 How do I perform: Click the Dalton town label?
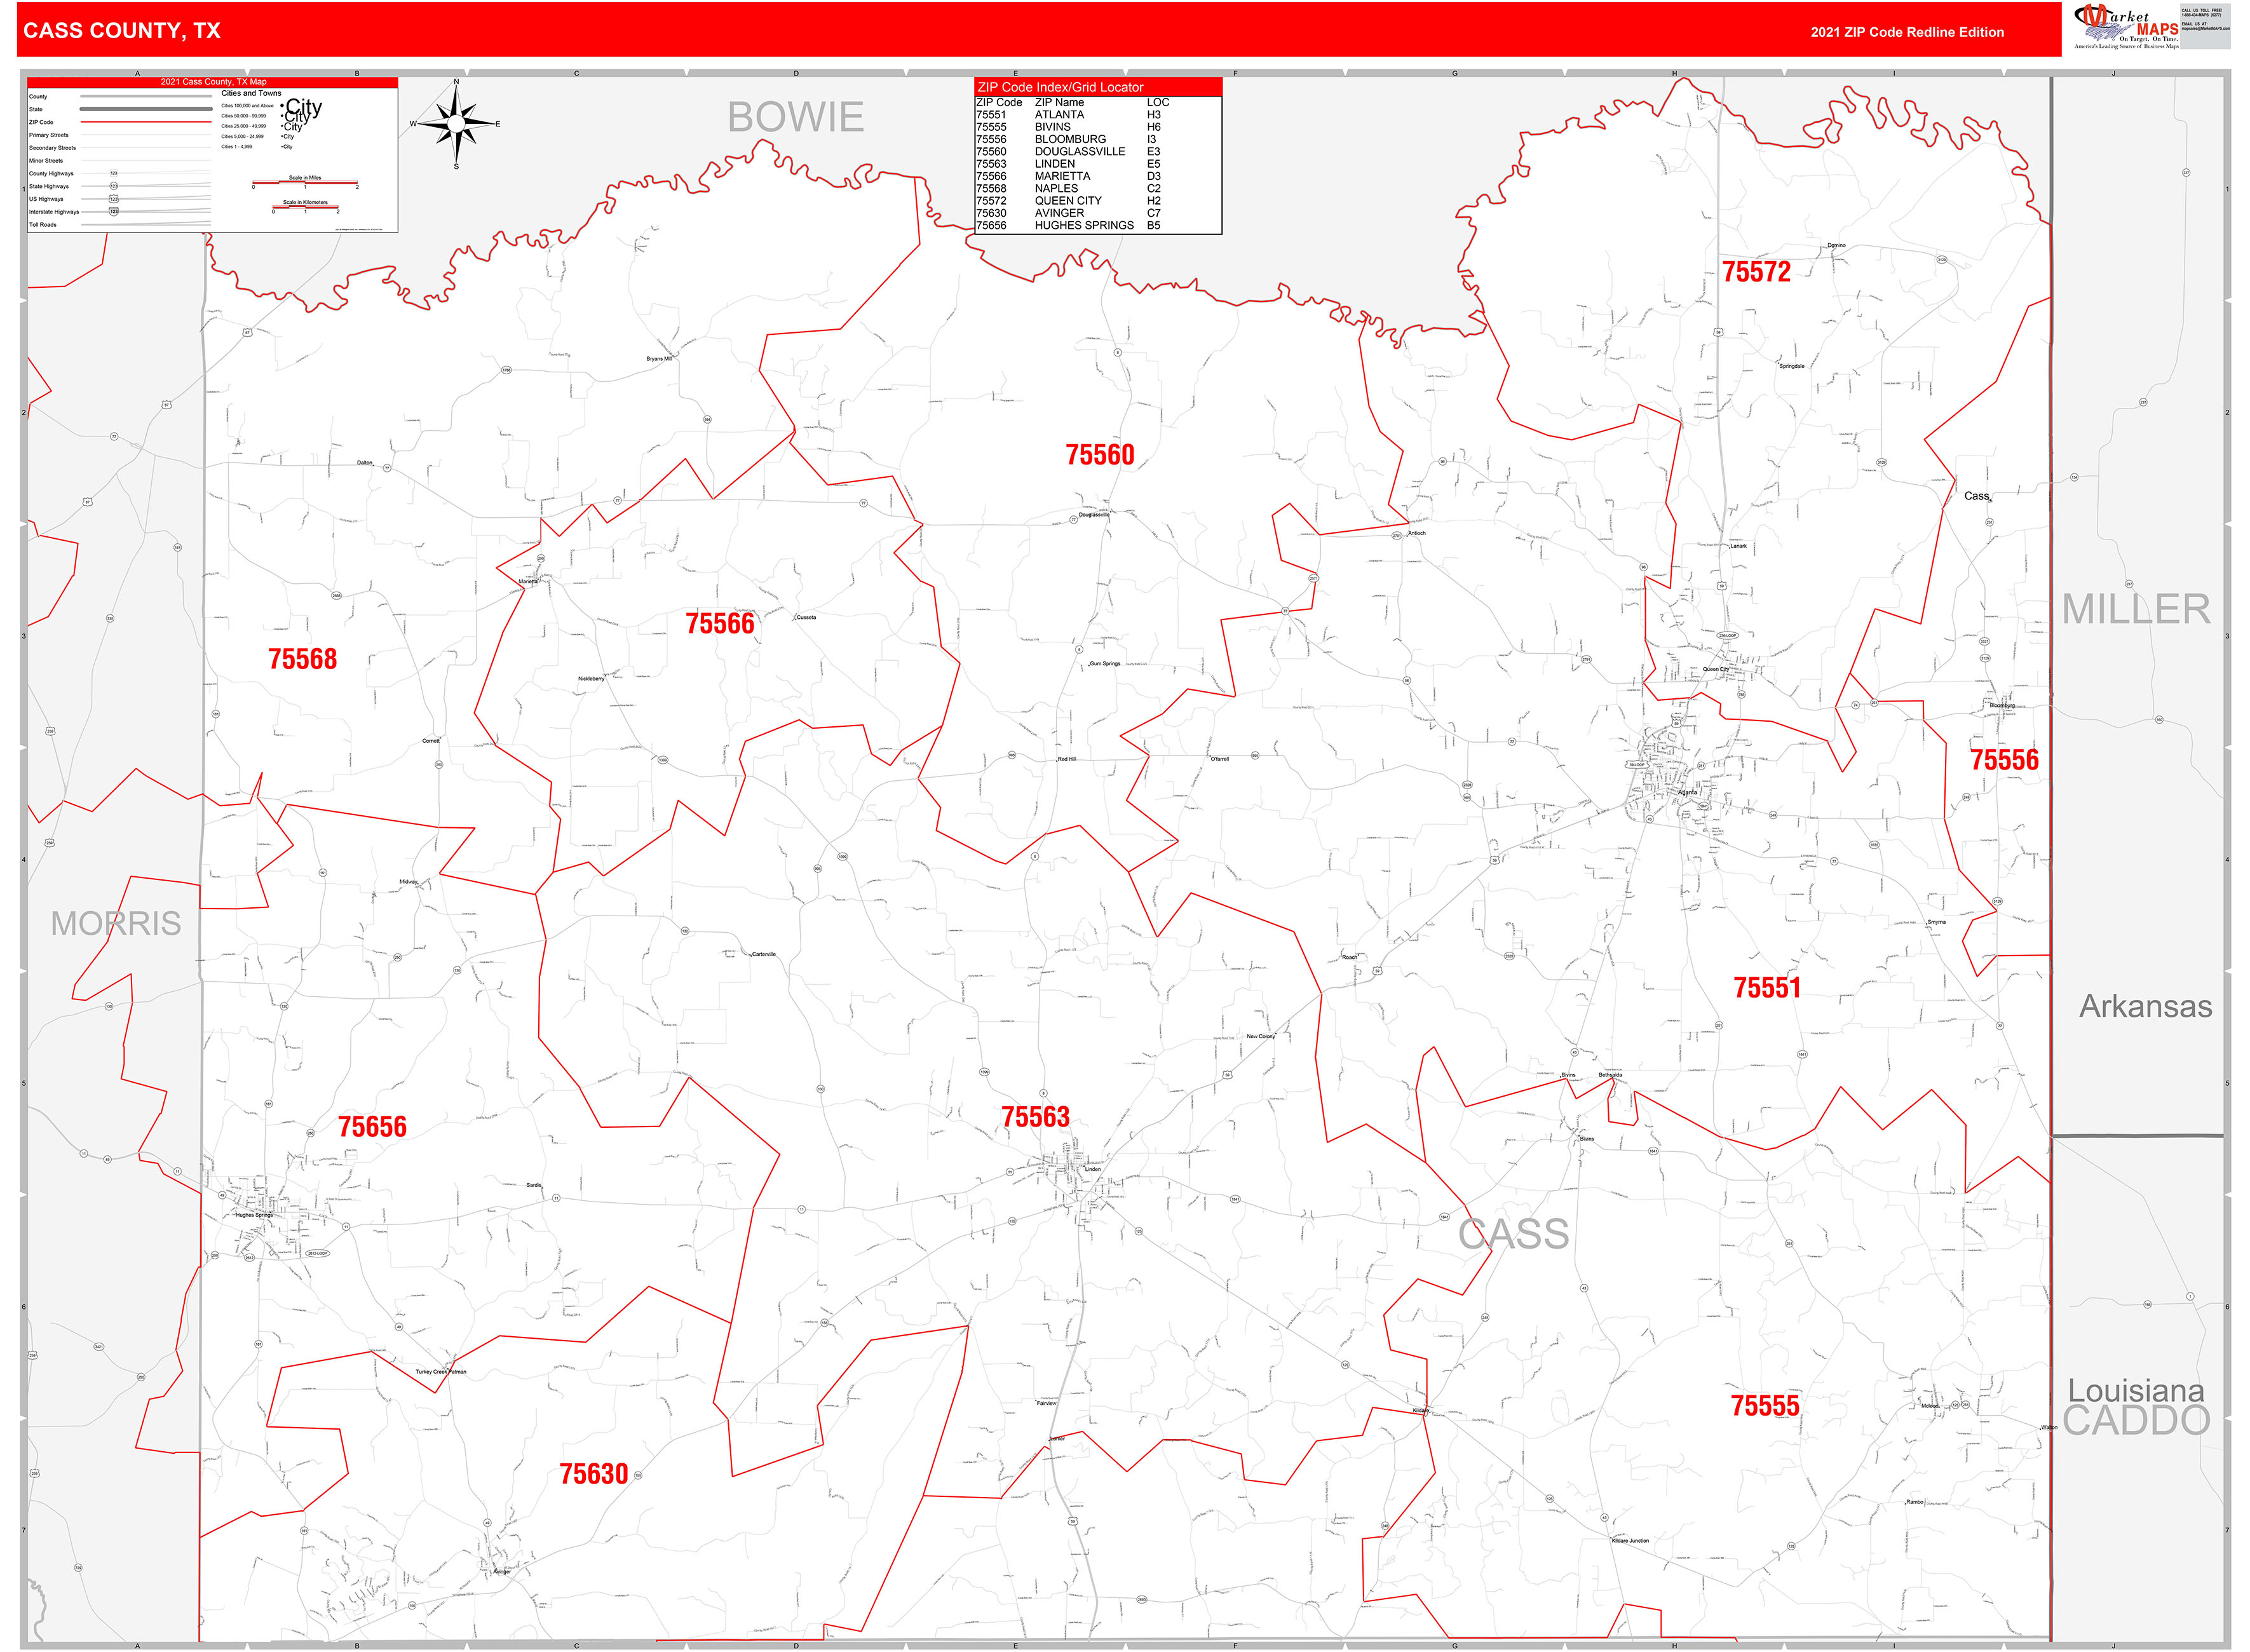click(365, 463)
